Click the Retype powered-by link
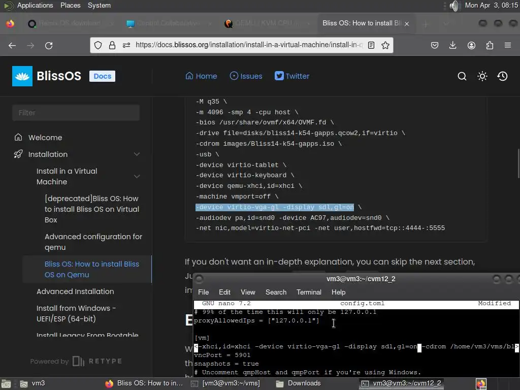 click(x=97, y=361)
